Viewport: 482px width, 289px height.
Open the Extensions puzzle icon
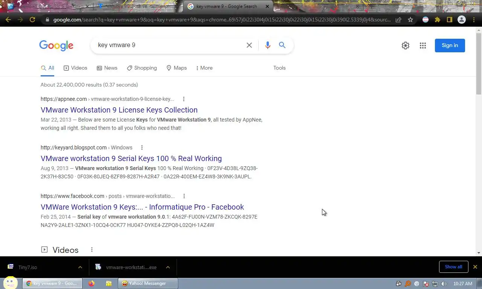437,20
